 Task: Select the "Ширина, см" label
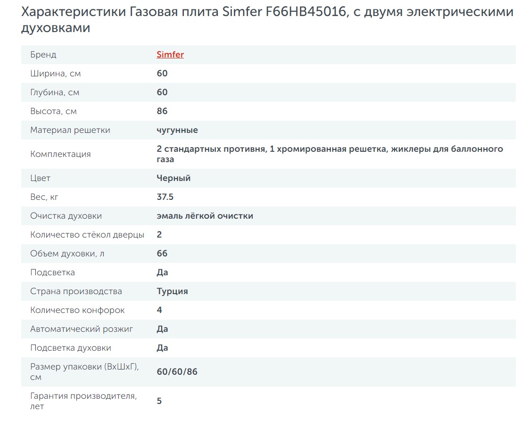coord(52,74)
